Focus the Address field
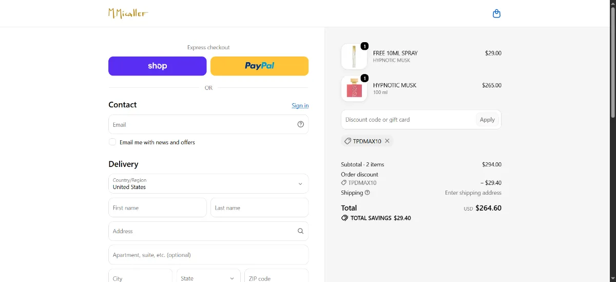616x282 pixels. [208, 231]
